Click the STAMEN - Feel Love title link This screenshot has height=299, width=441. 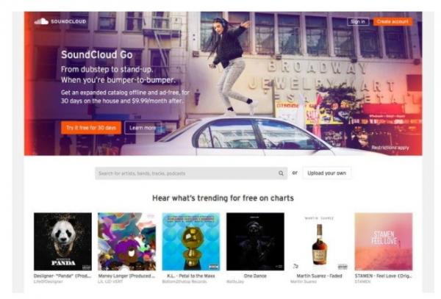[x=384, y=276]
